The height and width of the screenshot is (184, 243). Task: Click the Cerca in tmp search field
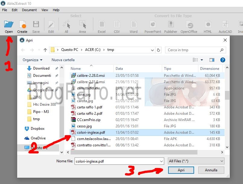pyautogui.click(x=195, y=50)
